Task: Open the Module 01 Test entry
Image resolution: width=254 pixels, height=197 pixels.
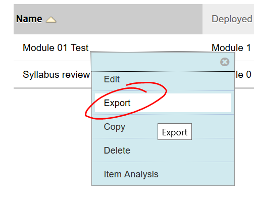Action: coord(56,47)
